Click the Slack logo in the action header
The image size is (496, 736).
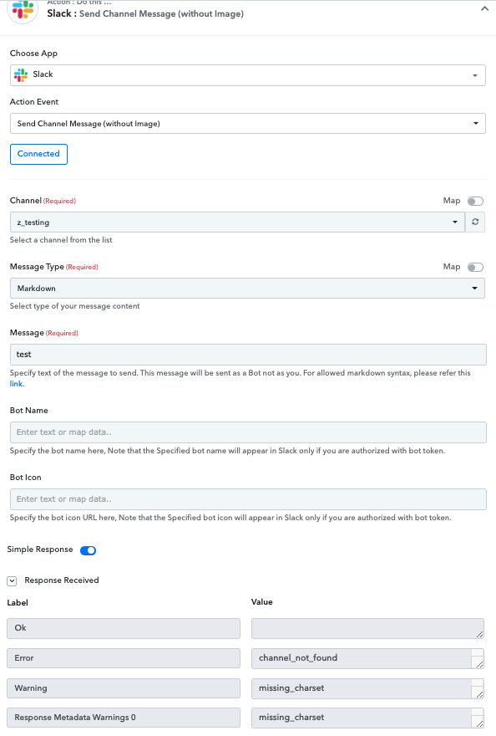tap(23, 10)
